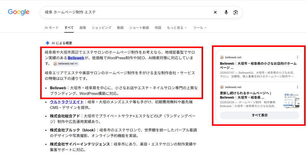Open the ショッピング tab
The width and height of the screenshot is (306, 153).
click(101, 27)
